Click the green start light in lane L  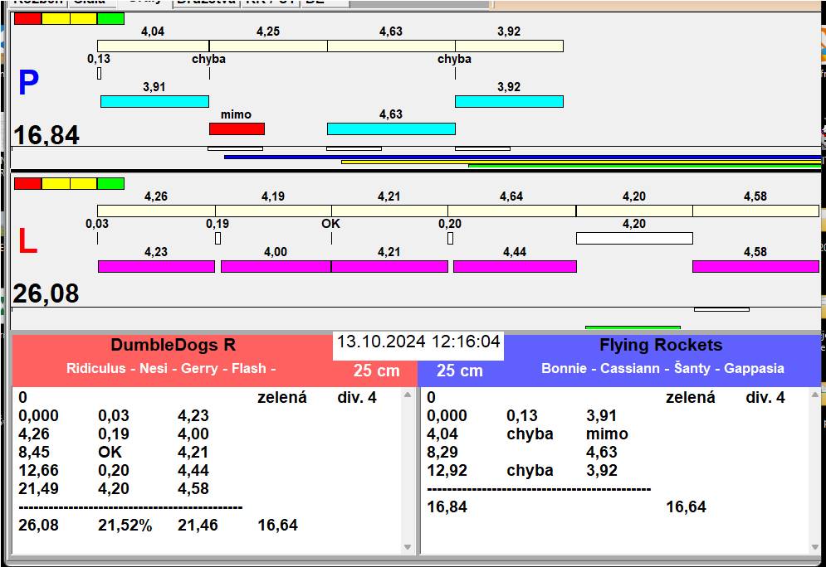click(x=110, y=183)
